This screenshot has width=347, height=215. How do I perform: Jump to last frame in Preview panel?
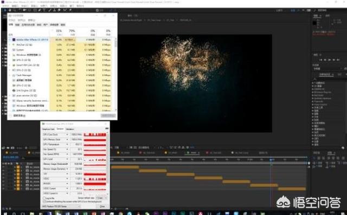click(338, 60)
